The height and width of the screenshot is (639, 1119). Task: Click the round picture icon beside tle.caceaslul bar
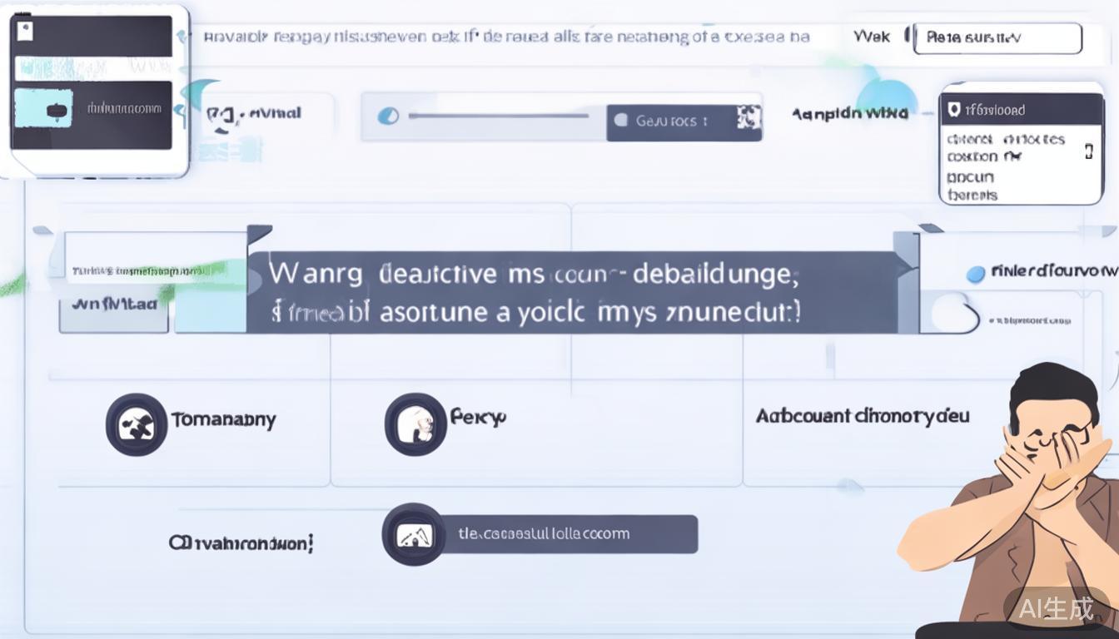[x=414, y=534]
